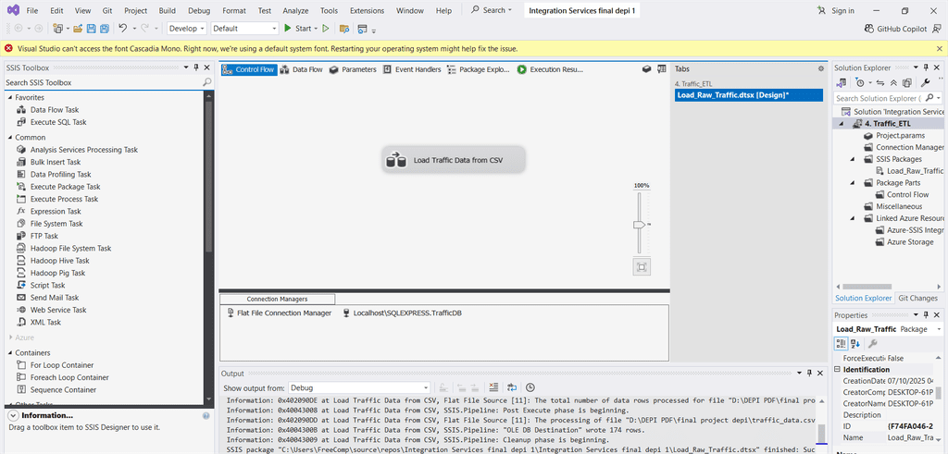Switch to the Data Flow tab
The height and width of the screenshot is (454, 948).
(301, 69)
